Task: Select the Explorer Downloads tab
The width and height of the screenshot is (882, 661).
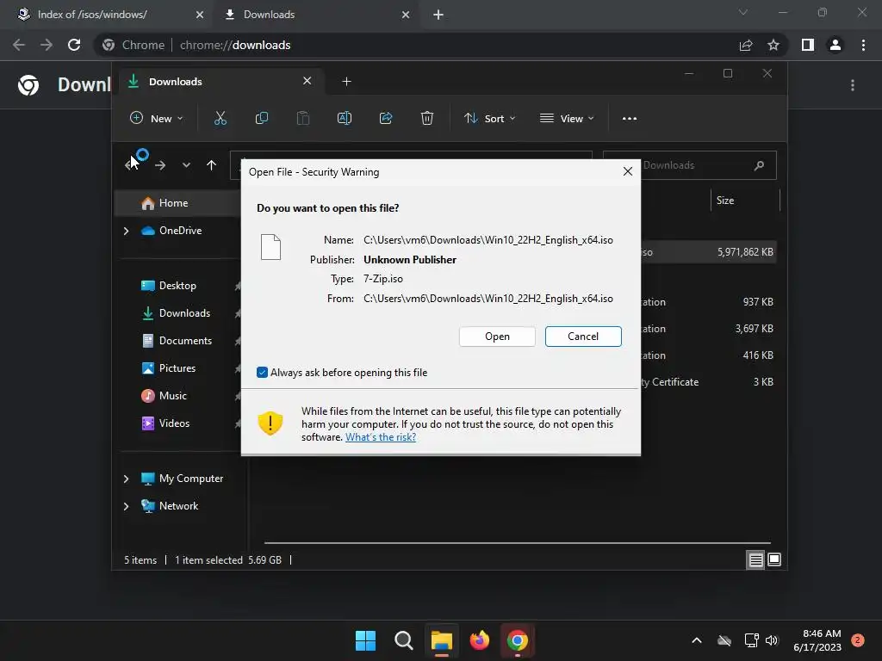Action: tap(220, 82)
